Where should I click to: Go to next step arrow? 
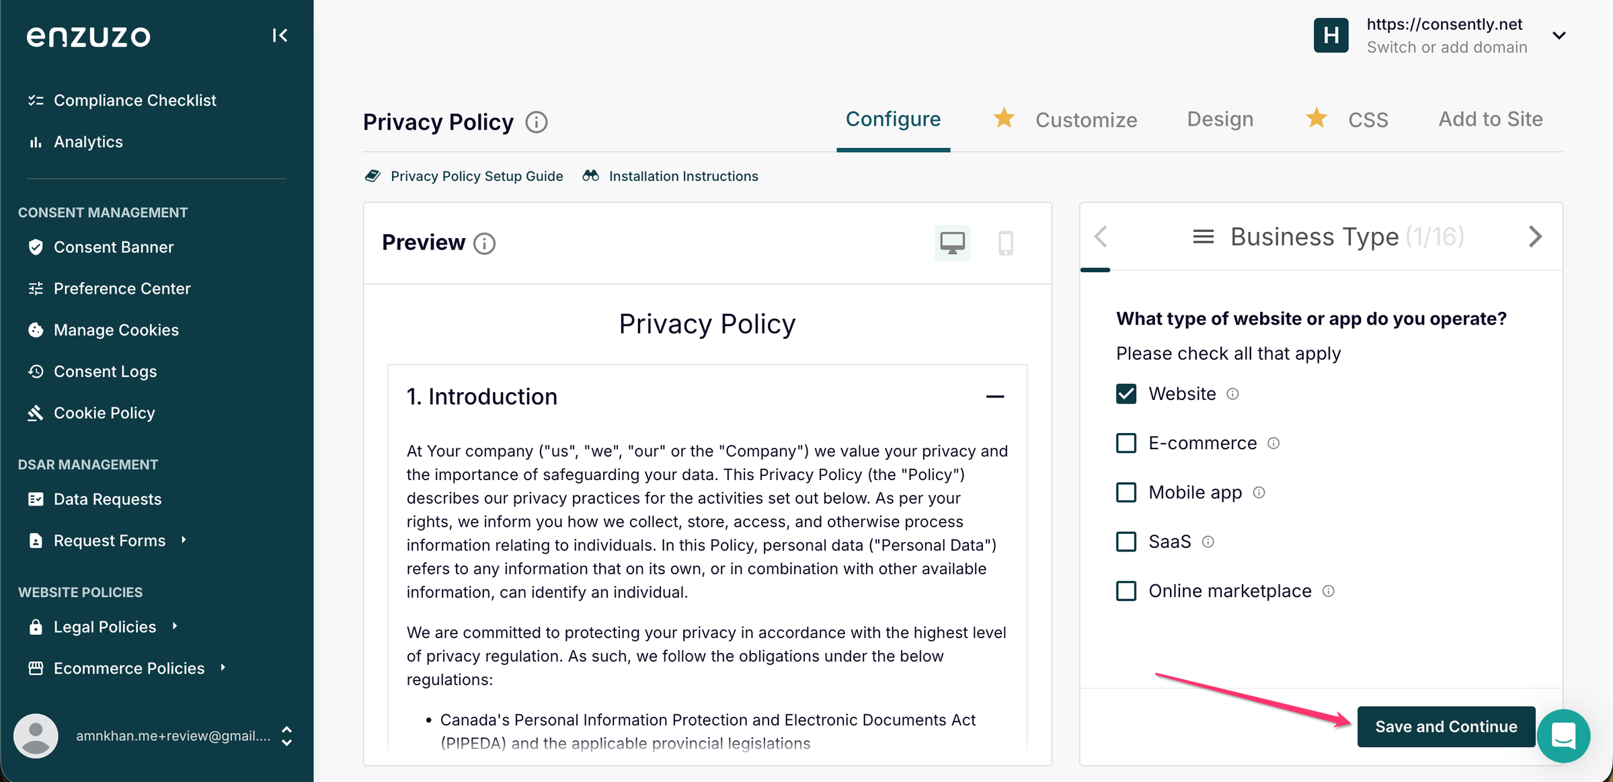click(1535, 236)
